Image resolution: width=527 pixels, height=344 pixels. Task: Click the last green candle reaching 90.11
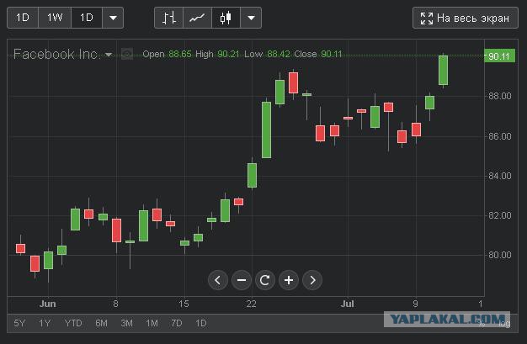443,70
